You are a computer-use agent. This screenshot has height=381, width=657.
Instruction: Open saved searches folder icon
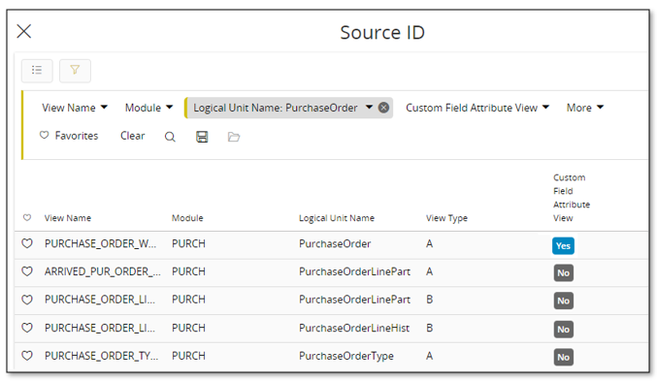pos(234,137)
